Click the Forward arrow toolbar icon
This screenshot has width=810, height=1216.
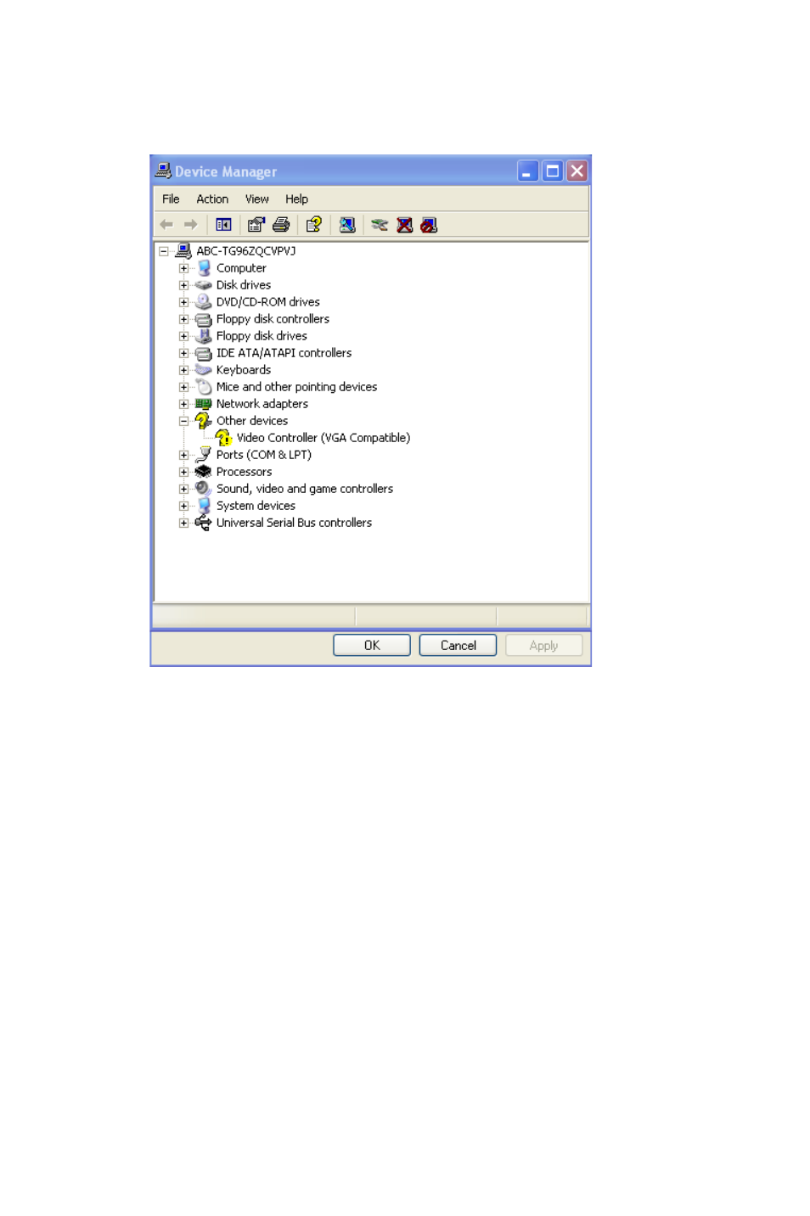tap(191, 225)
